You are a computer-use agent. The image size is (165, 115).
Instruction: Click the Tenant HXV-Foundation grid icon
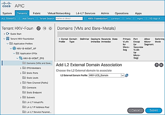click(7, 39)
